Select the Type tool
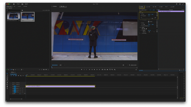This screenshot has height=107, width=191. (x=7, y=88)
